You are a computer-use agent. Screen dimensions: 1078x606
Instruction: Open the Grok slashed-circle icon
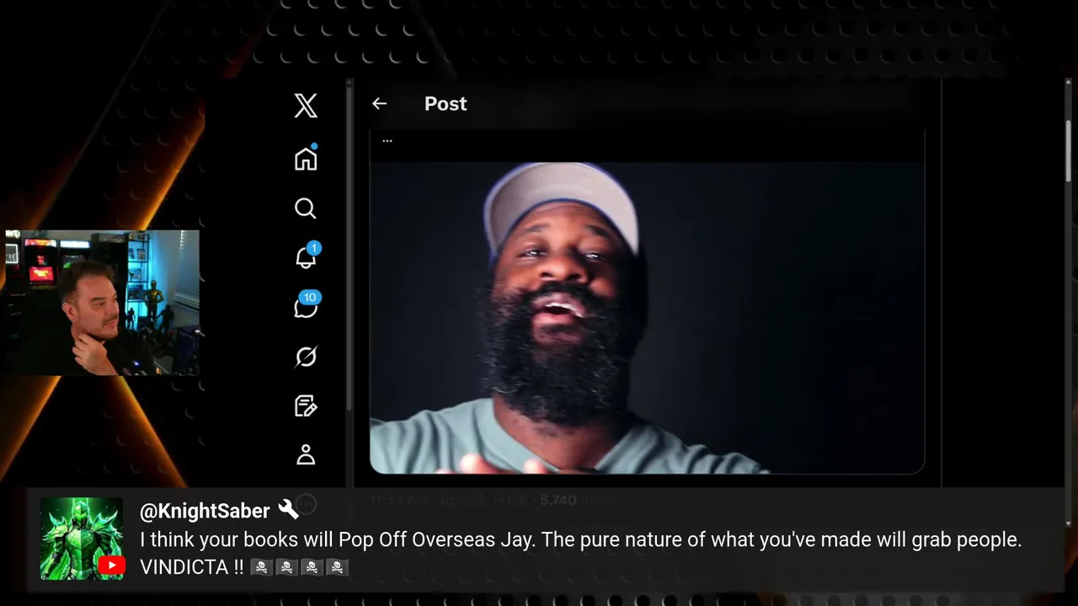[306, 357]
